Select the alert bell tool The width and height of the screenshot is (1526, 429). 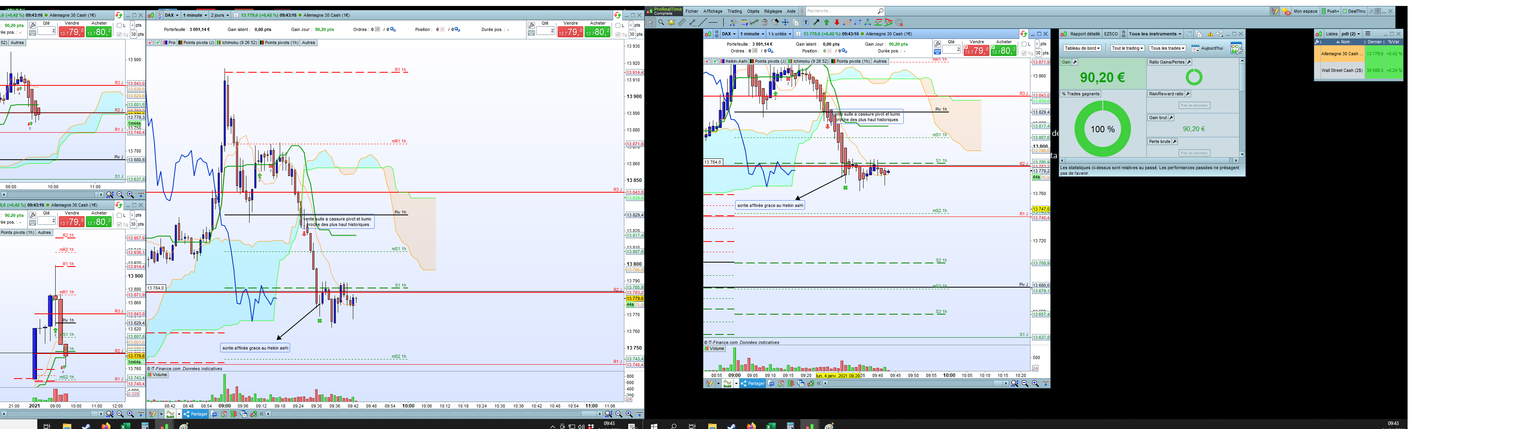tap(672, 23)
